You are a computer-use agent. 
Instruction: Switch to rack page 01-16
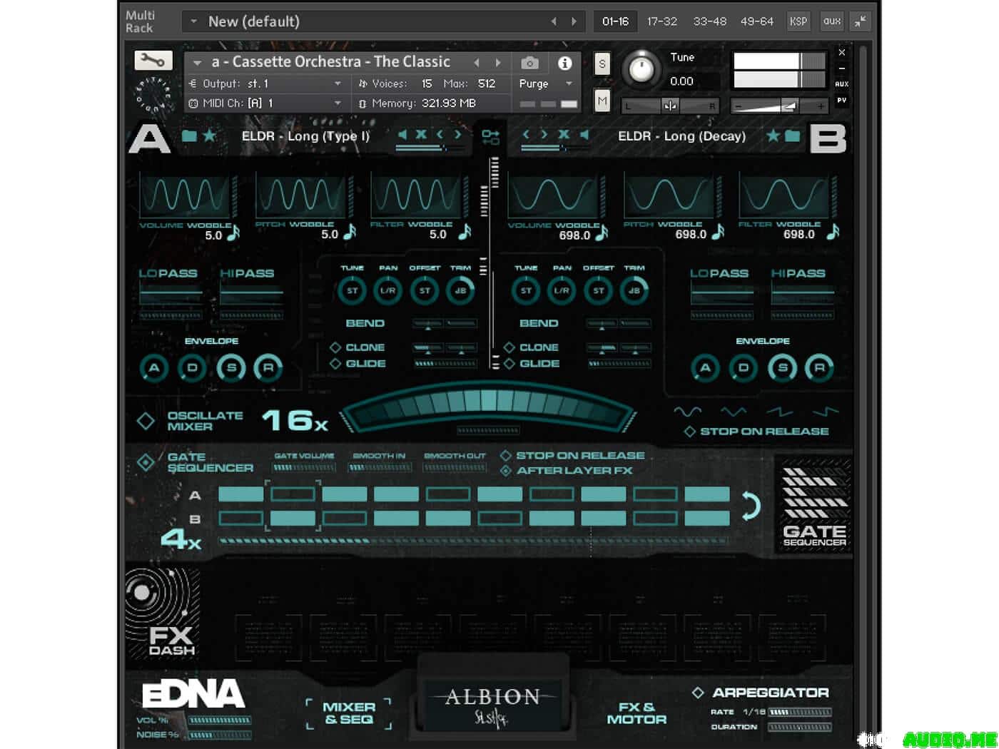point(615,21)
